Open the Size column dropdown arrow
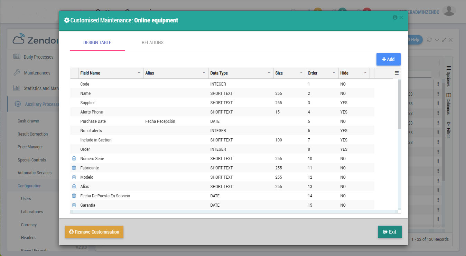 [x=301, y=73]
